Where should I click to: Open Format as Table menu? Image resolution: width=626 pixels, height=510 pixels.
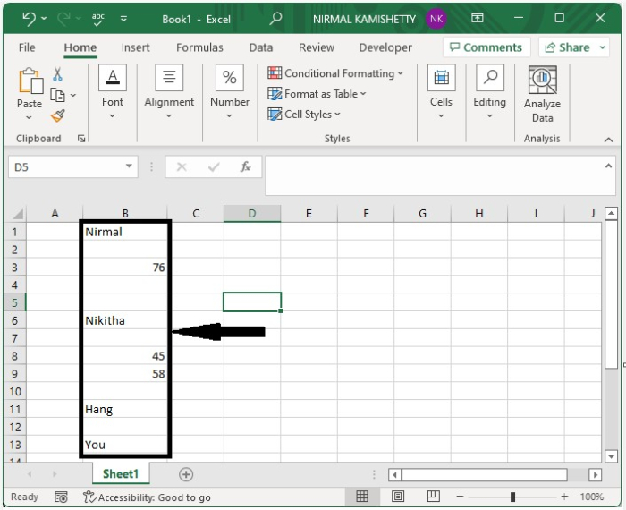[x=317, y=94]
